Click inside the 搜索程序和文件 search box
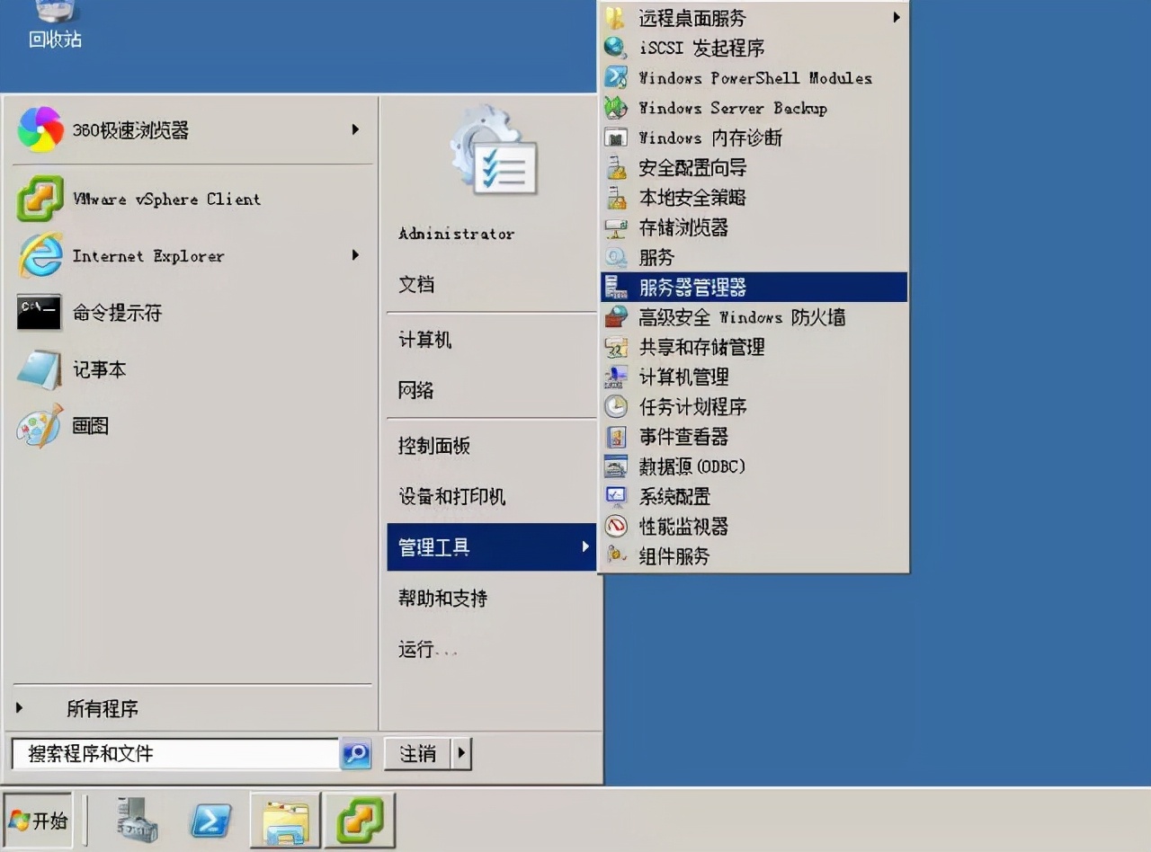The image size is (1151, 852). point(175,754)
